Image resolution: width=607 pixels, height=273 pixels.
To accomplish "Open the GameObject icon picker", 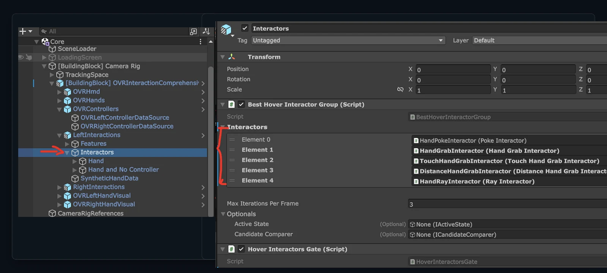I will click(x=227, y=30).
